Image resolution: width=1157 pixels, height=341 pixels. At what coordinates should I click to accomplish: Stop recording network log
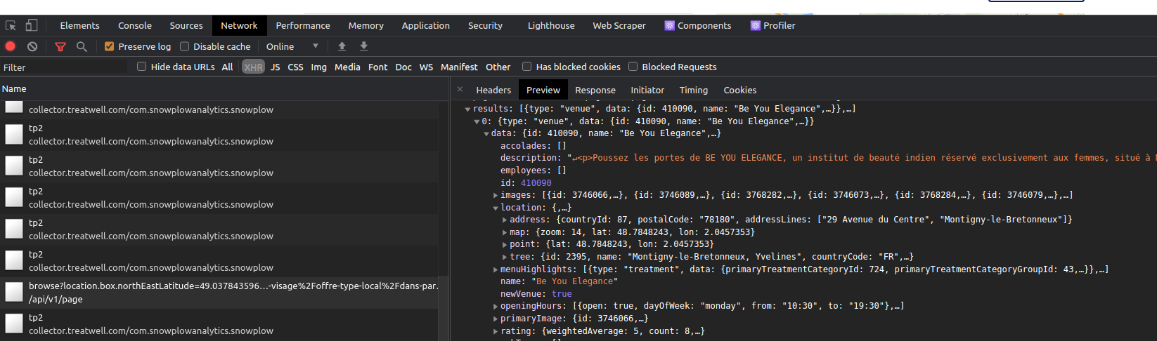tap(11, 46)
